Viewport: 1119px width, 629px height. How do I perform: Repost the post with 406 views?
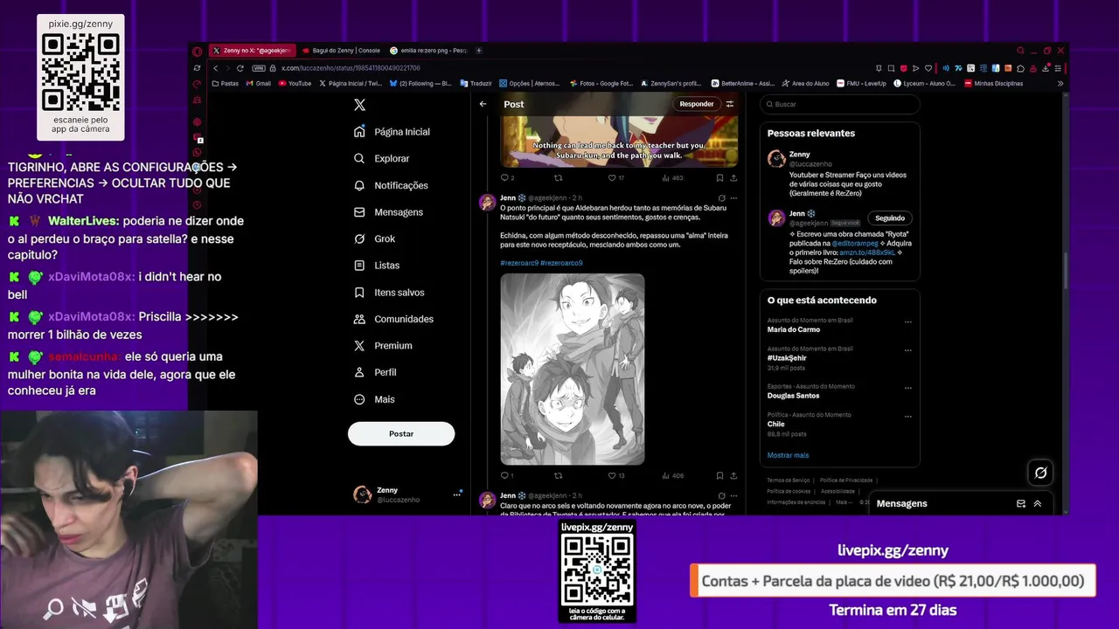(558, 476)
